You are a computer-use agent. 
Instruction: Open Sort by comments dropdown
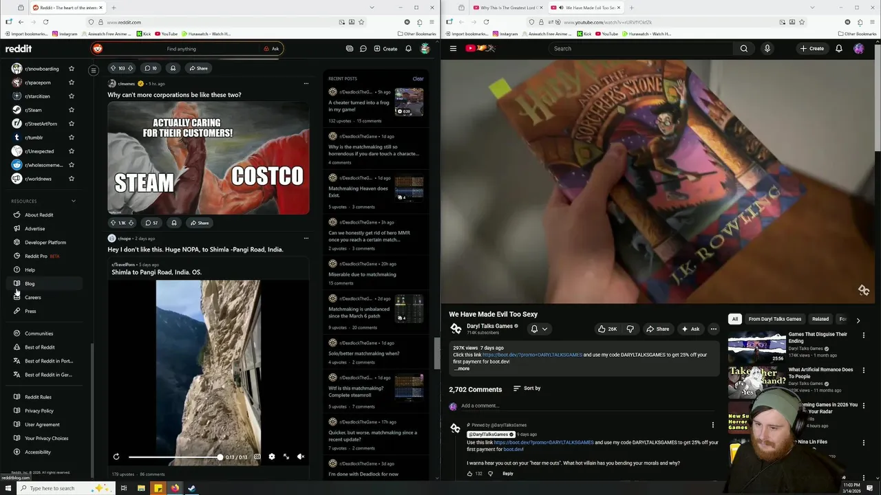(x=527, y=388)
